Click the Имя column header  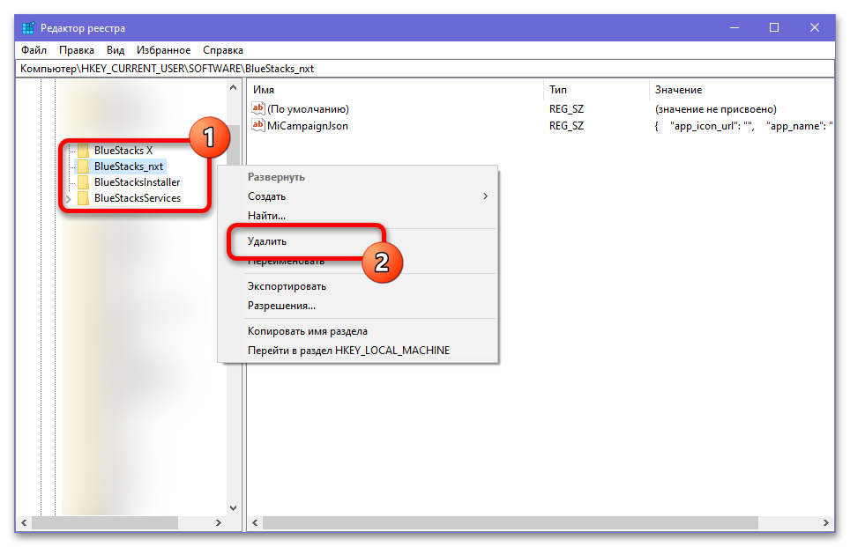coord(395,90)
